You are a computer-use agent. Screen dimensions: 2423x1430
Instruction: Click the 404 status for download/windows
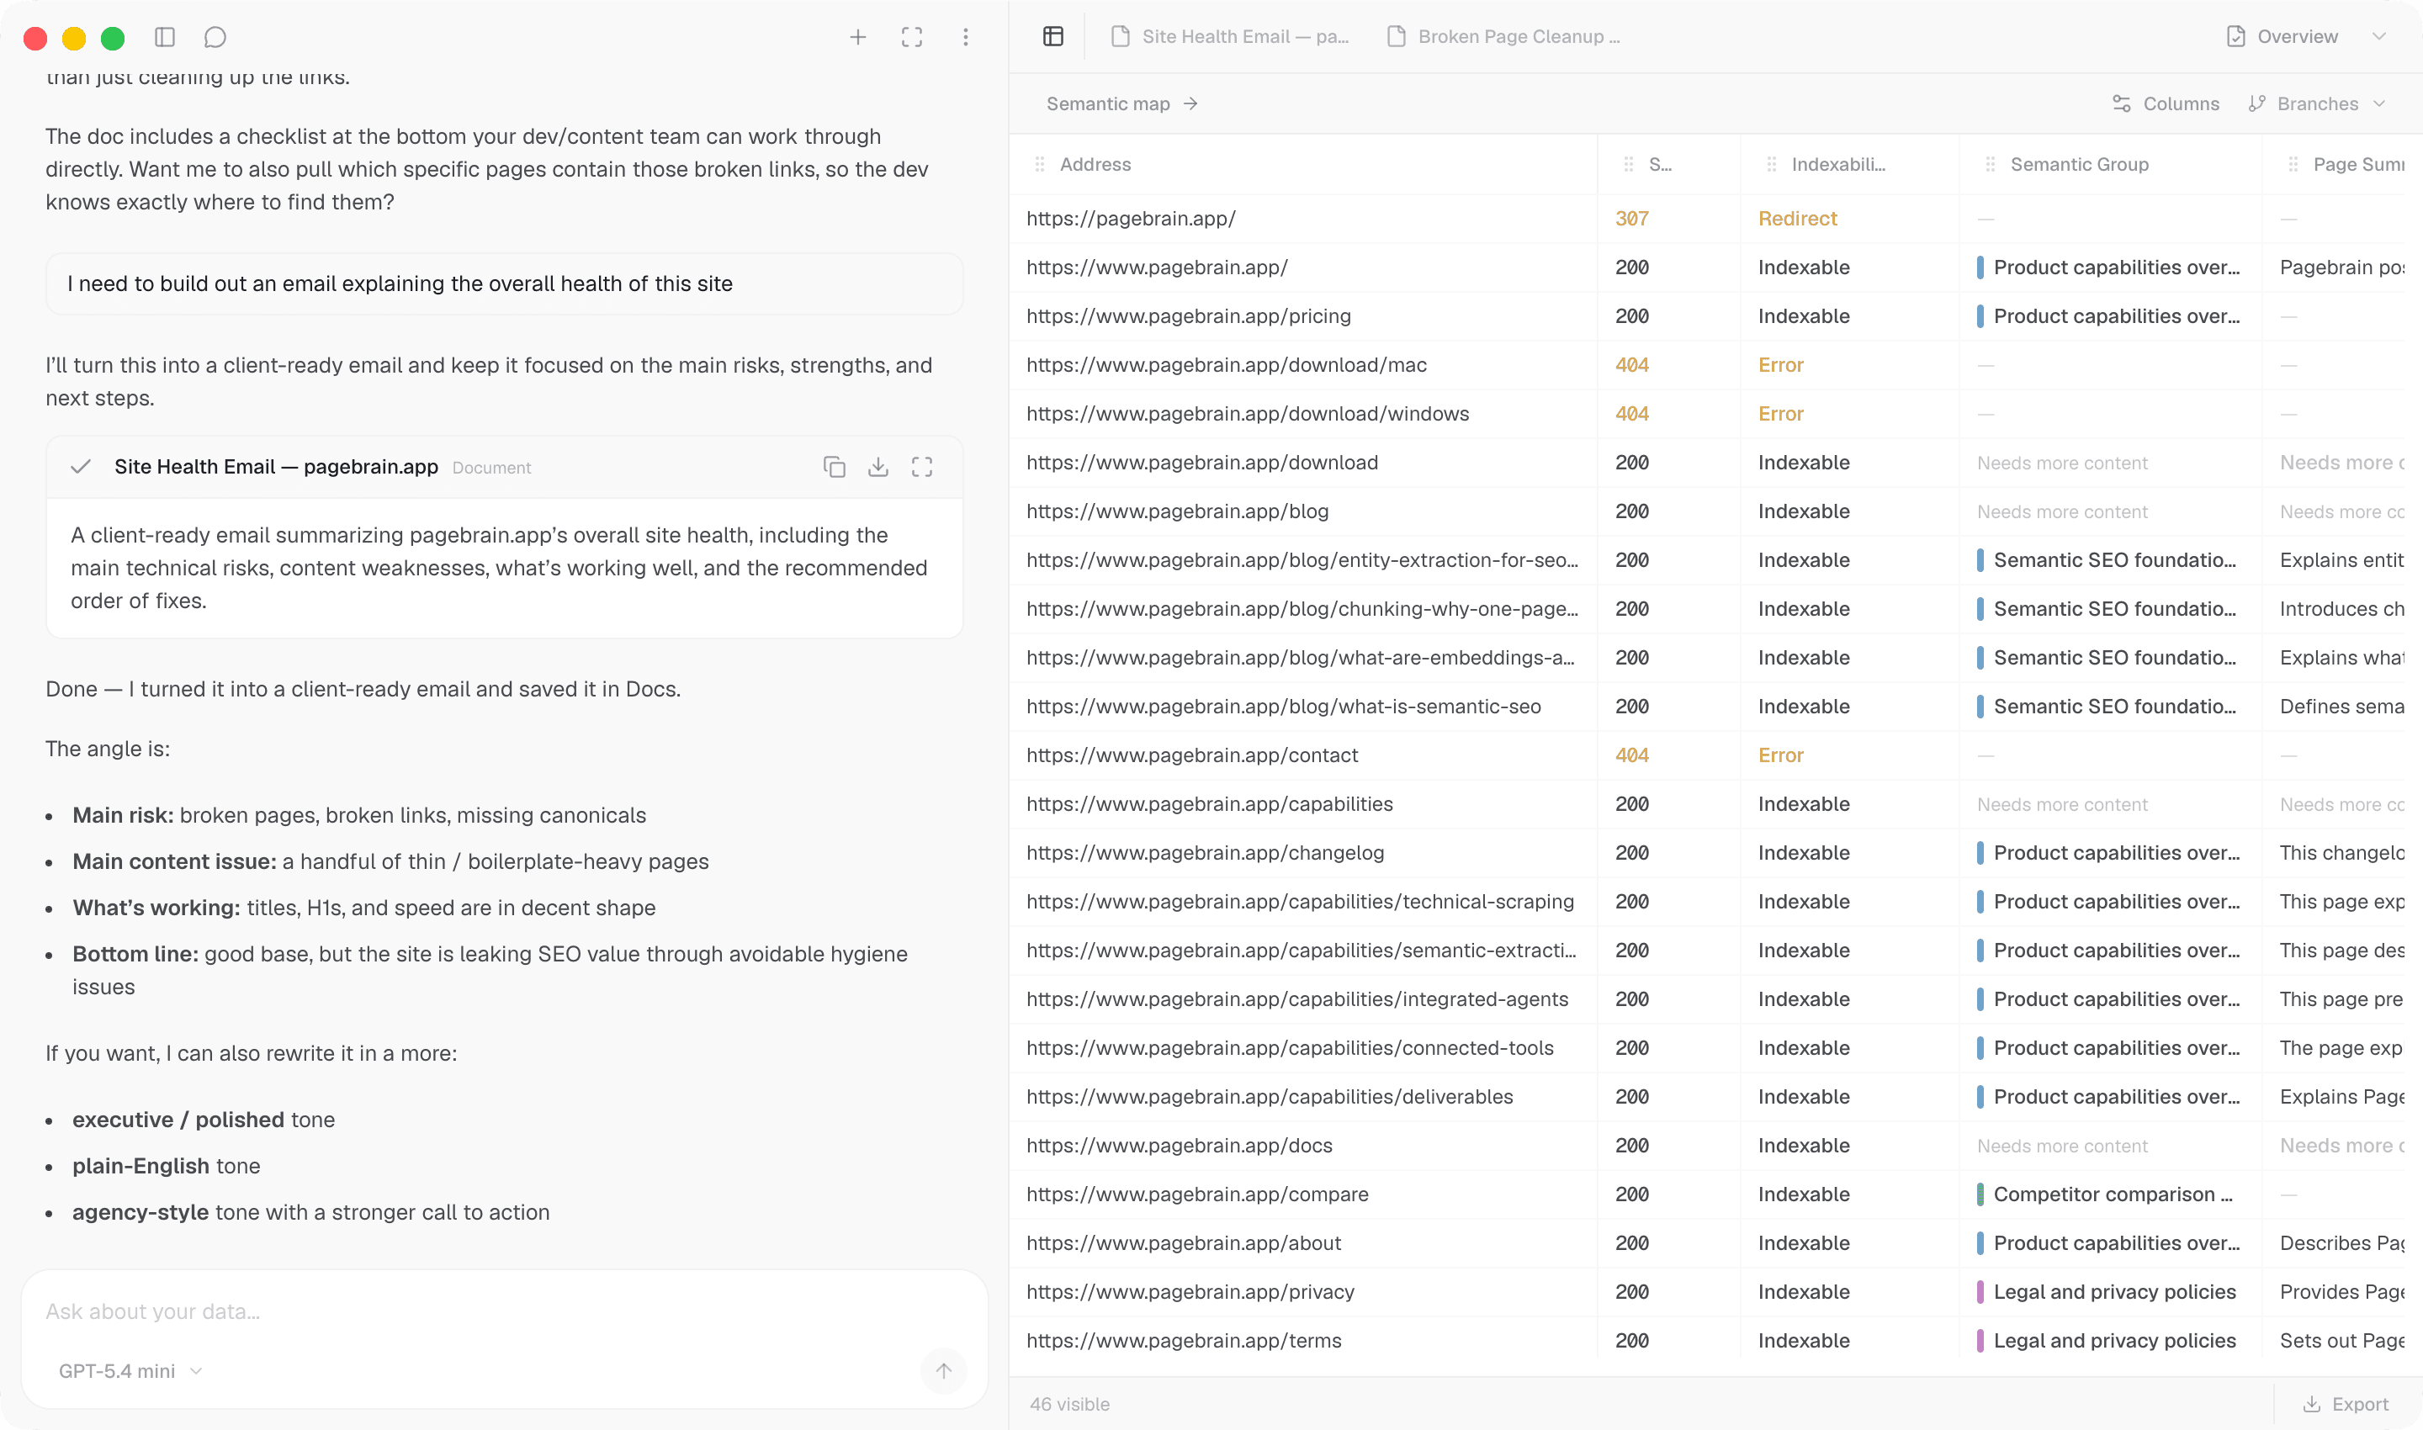tap(1631, 415)
